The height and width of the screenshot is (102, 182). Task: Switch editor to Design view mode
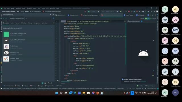tap(153, 19)
